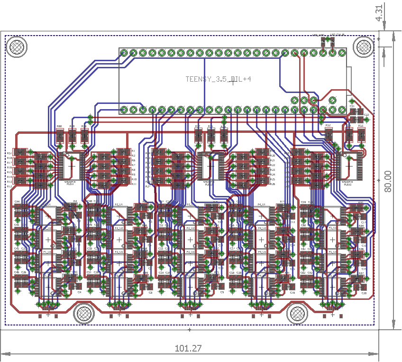Select the PLEX1 multiplexer chip
Image resolution: width=402 pixels, height=362 pixels.
71,166
